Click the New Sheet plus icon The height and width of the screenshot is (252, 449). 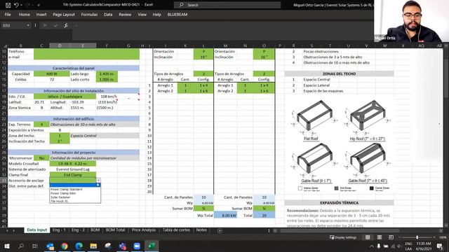(x=220, y=230)
